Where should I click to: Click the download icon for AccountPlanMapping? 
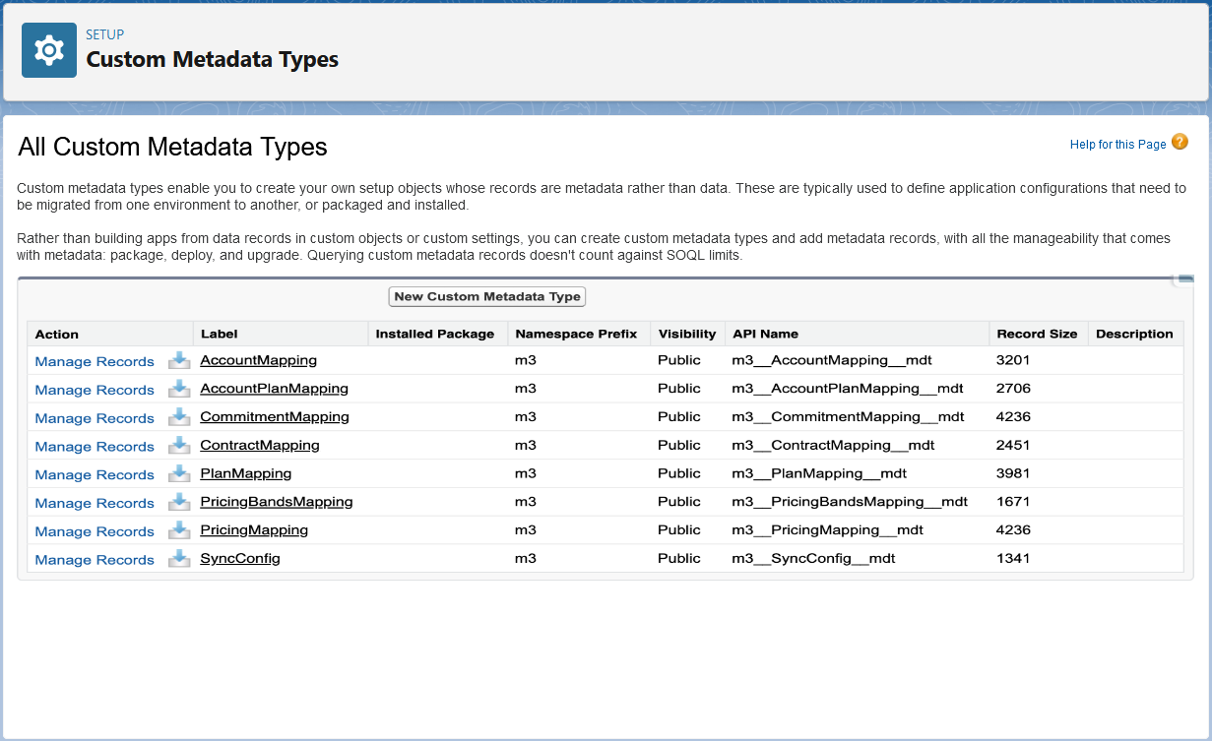point(179,389)
